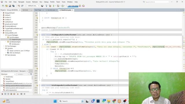Click the Save All toolbar icon

(x=13, y=6)
